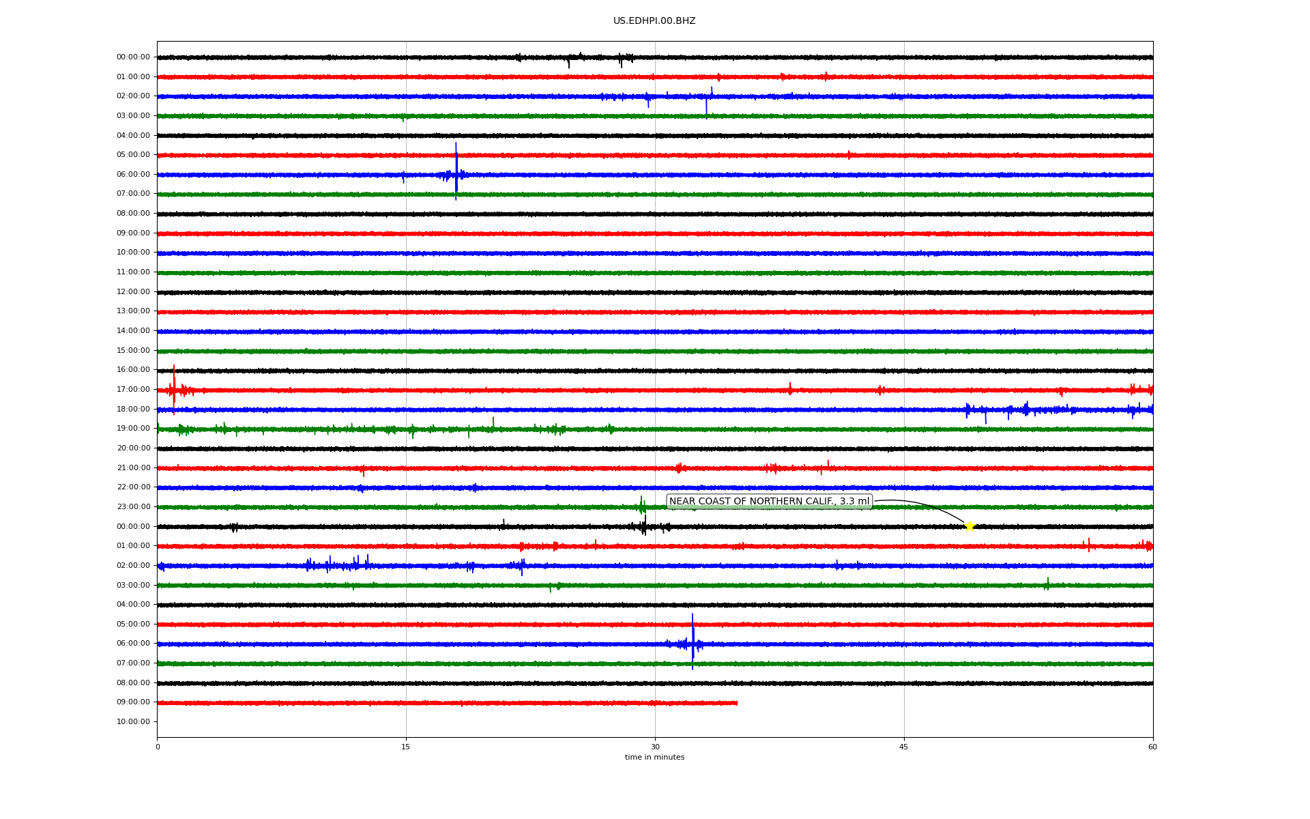Click the large blue spike on 06:00:00 trace
The height and width of the screenshot is (819, 1310).
tap(456, 171)
